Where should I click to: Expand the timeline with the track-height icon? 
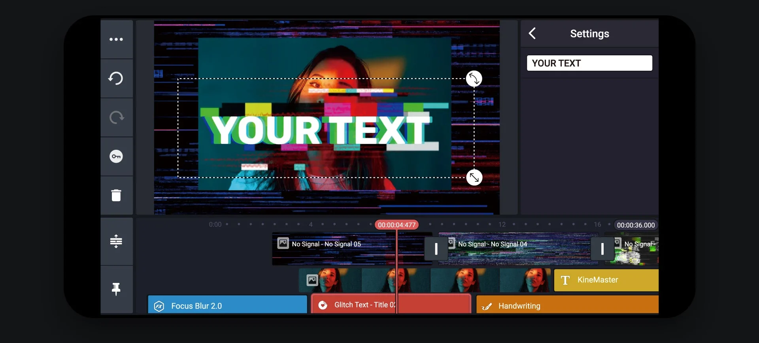(116, 241)
